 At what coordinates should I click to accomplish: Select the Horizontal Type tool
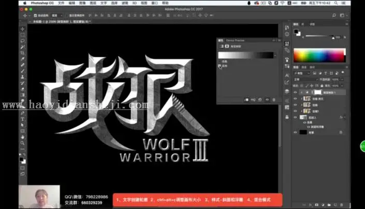click(23, 119)
